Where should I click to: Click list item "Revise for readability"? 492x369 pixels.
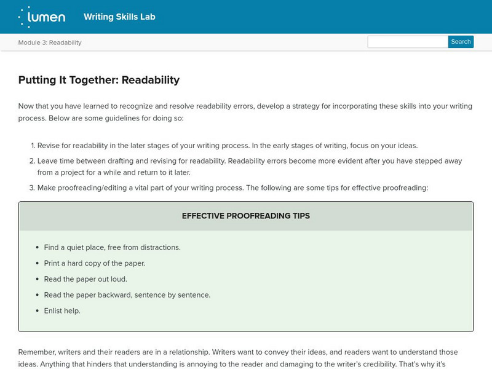(x=228, y=146)
